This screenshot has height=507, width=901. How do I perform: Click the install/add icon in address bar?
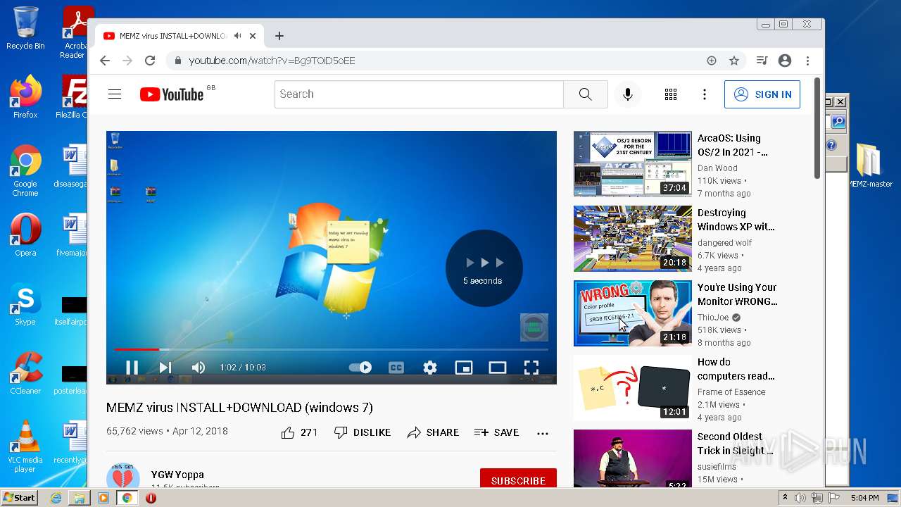pos(712,61)
